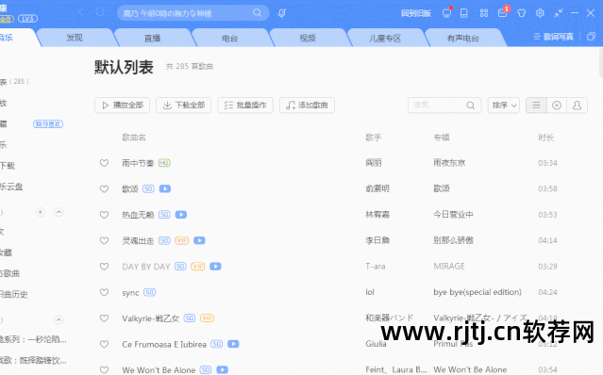603x375 pixels.
Task: Like the song 热血无赖
Action: click(x=104, y=215)
